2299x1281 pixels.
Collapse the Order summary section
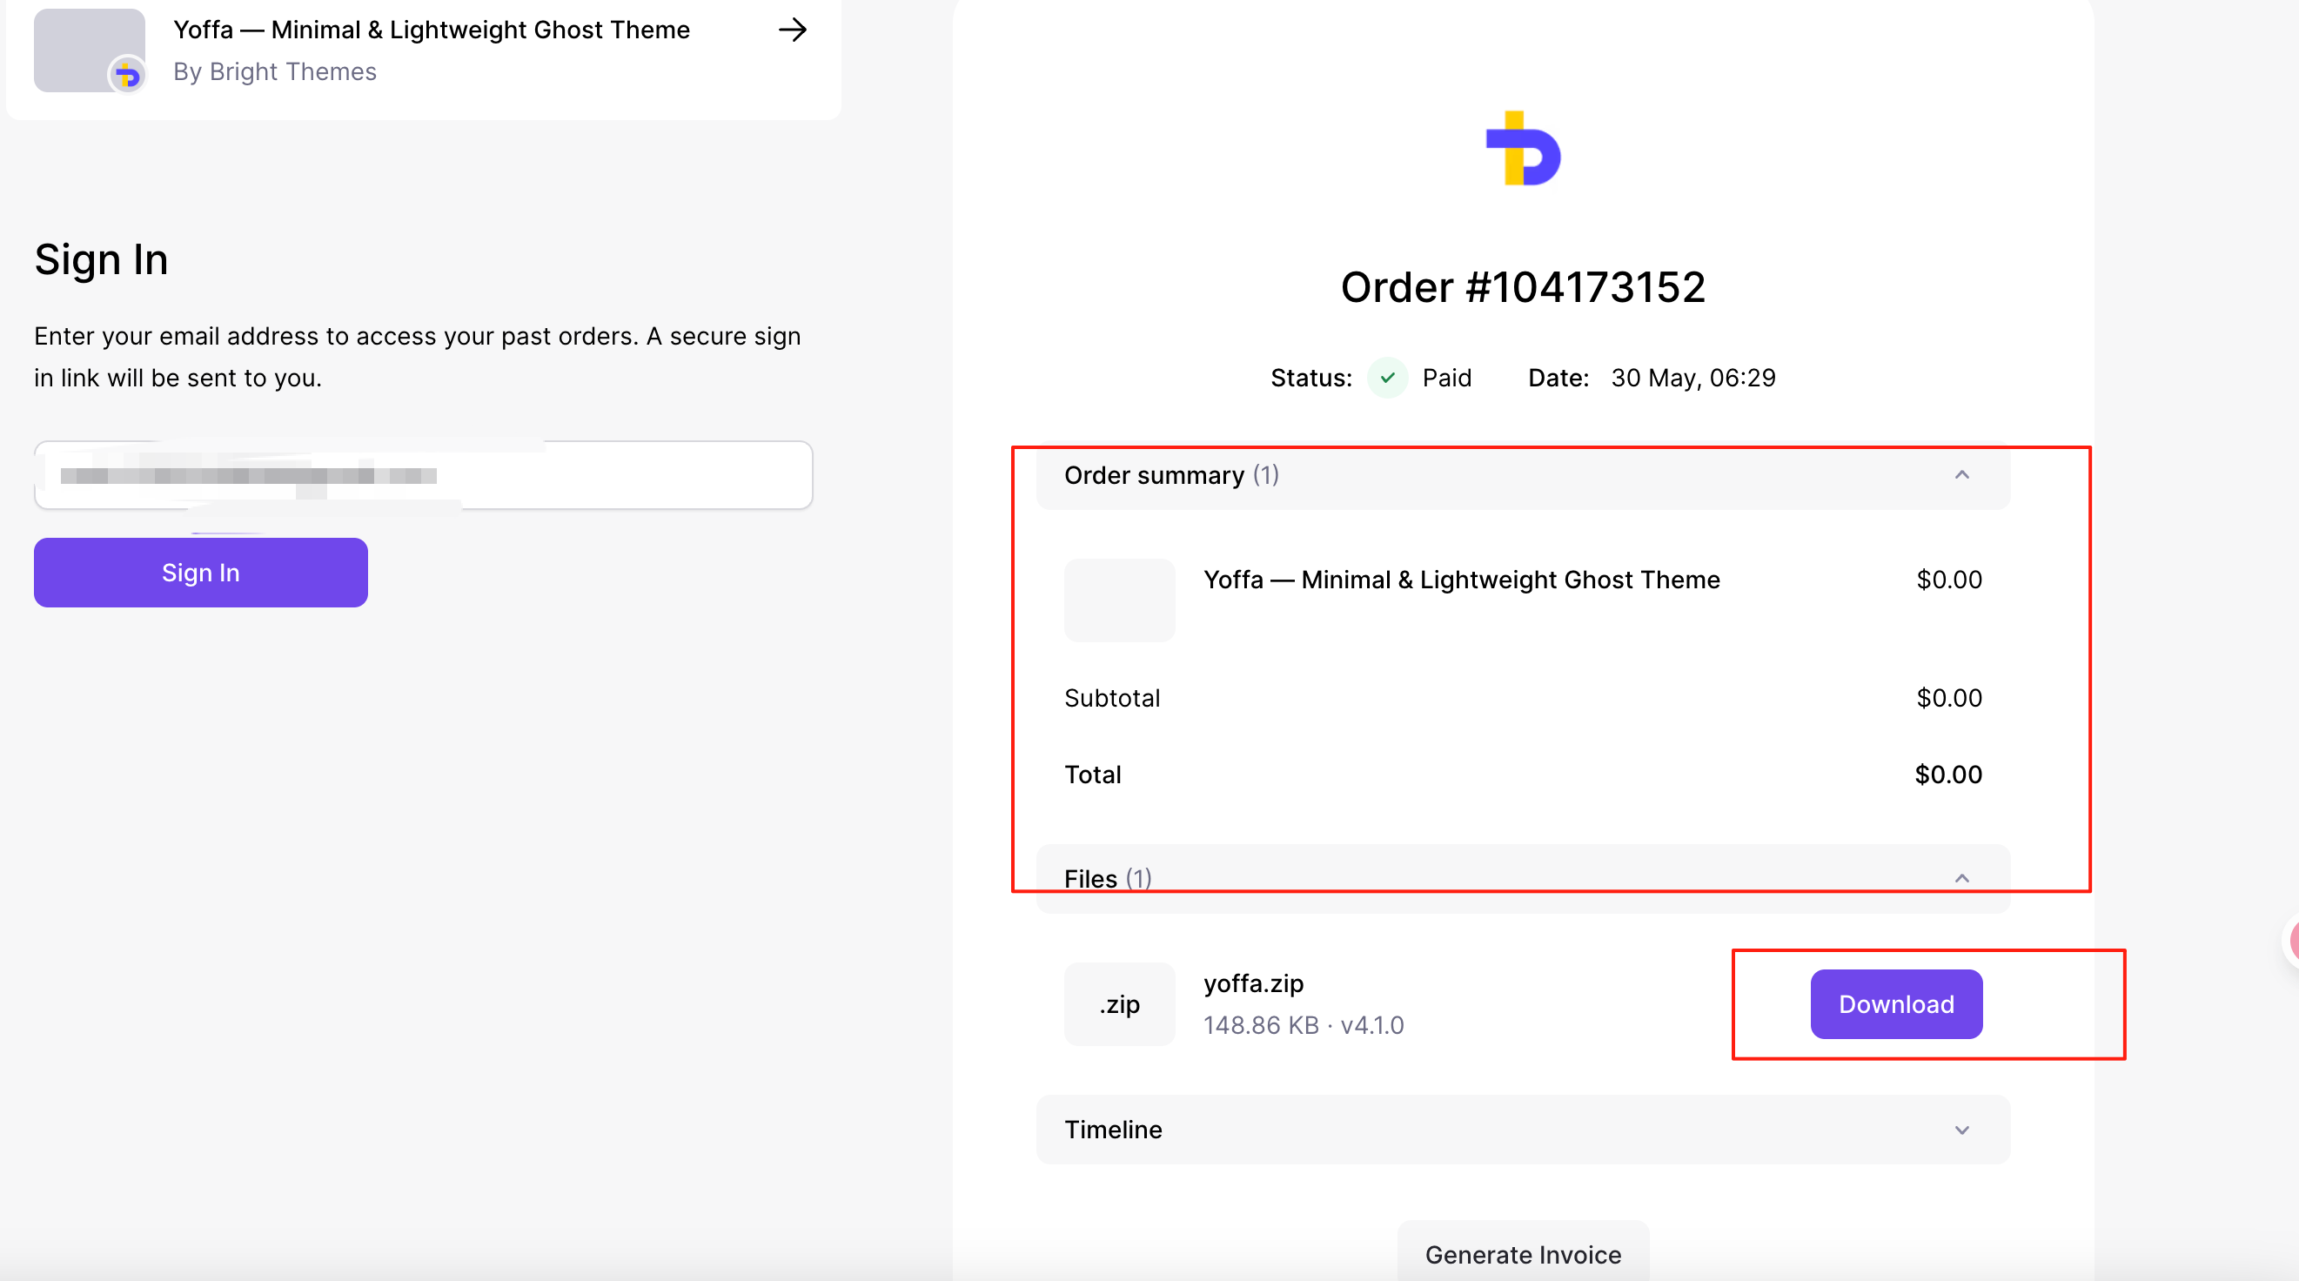pyautogui.click(x=1523, y=475)
